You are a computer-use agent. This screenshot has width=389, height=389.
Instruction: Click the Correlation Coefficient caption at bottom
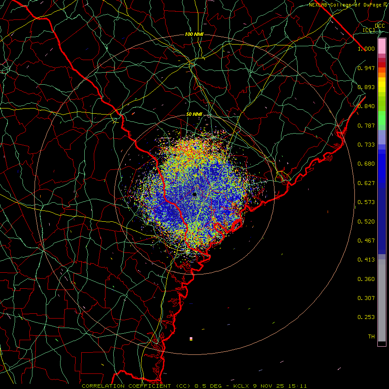(x=194, y=386)
